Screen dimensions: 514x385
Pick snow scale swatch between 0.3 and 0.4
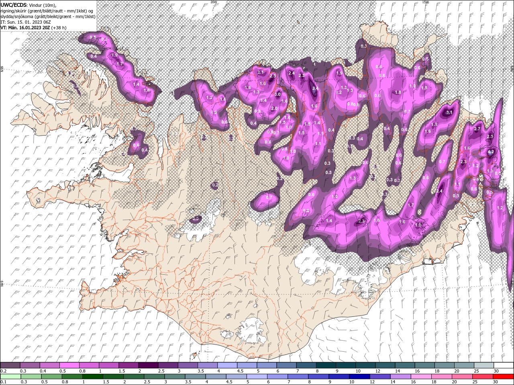[x=30, y=365]
